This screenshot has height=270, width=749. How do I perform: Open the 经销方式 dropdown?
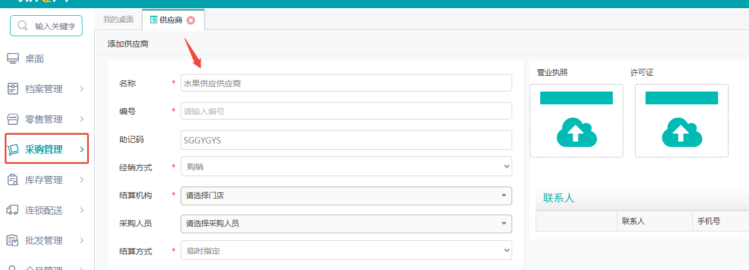(x=346, y=167)
